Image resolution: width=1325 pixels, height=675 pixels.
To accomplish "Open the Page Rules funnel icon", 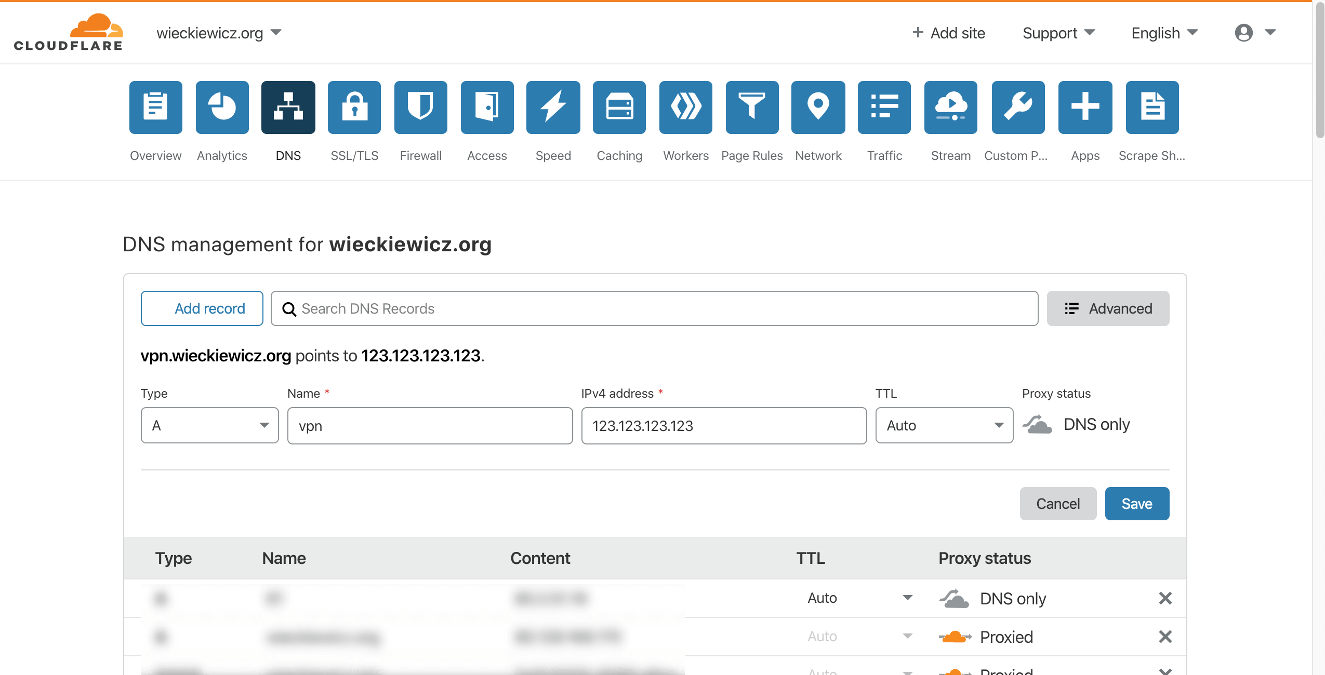I will (x=752, y=107).
